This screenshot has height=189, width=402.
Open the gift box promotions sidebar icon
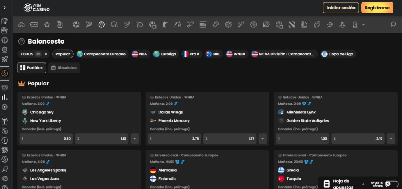click(5, 121)
